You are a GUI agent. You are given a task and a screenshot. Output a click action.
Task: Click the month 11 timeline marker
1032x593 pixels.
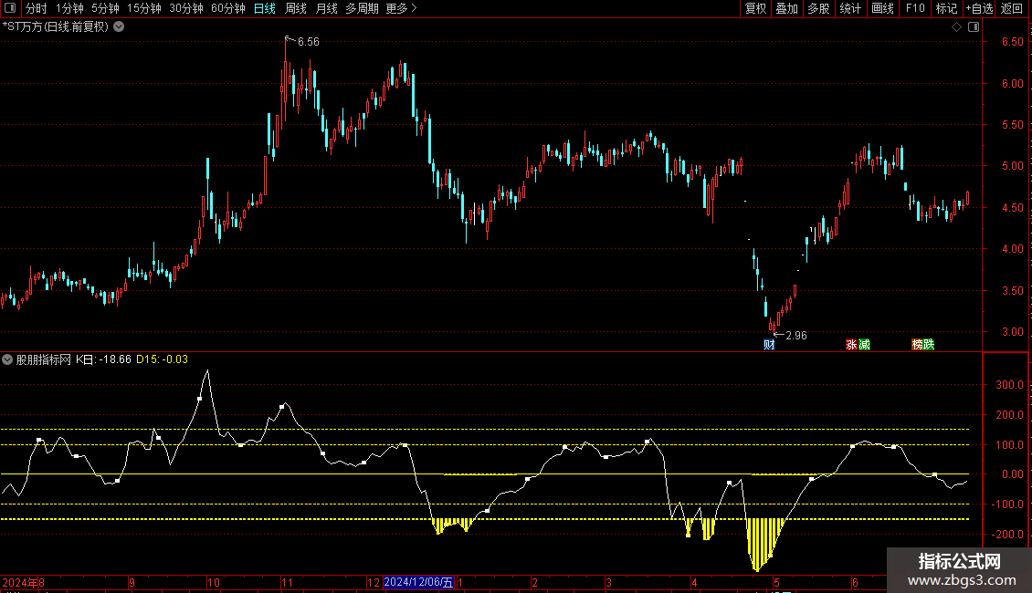(x=287, y=582)
